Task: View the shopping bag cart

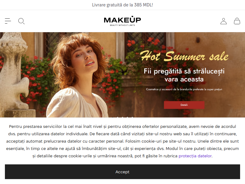Action: coord(237,21)
